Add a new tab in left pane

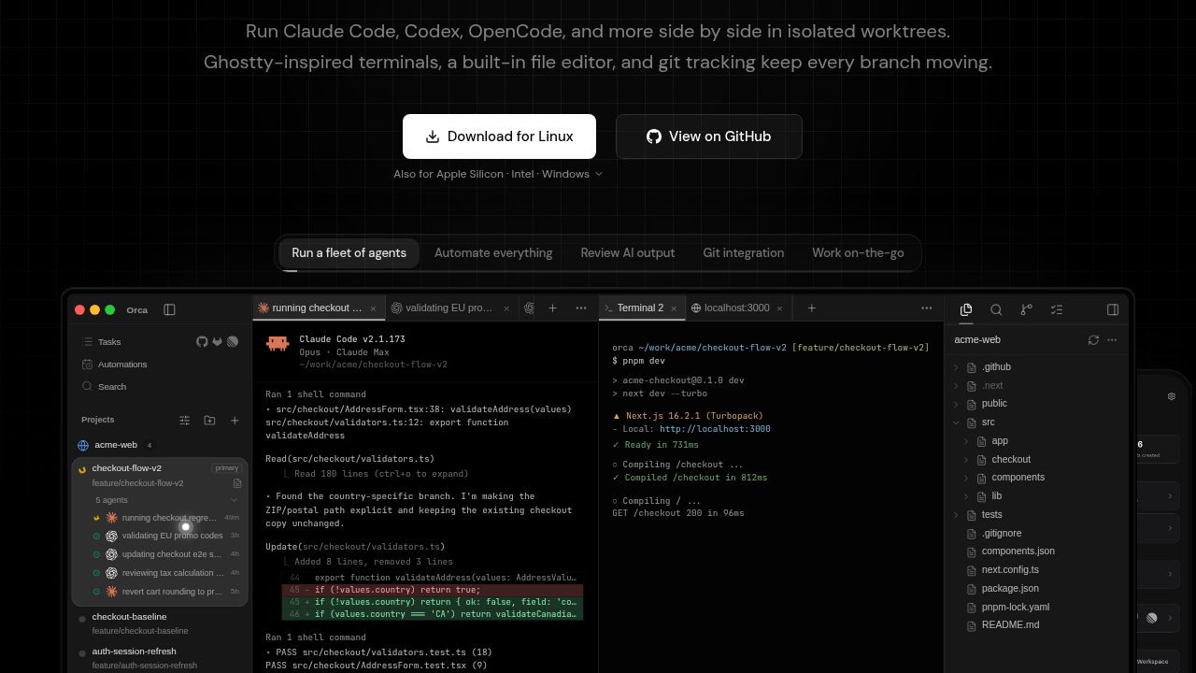[552, 308]
